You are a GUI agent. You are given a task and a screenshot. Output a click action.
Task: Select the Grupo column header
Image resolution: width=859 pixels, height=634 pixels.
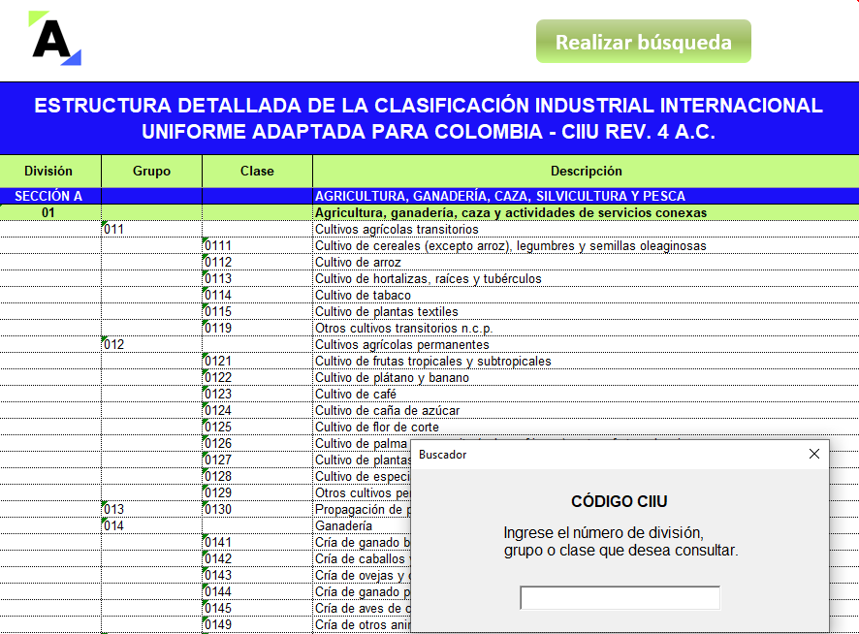click(x=152, y=171)
